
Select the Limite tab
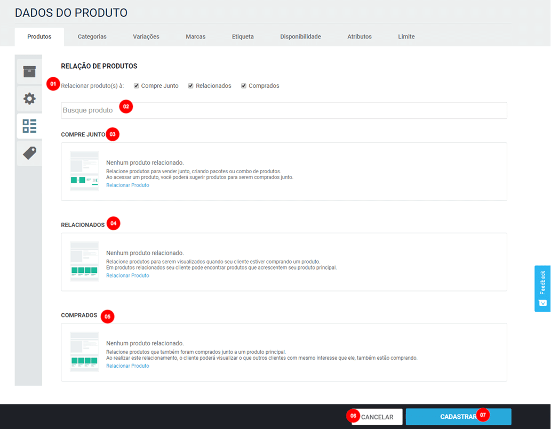(x=406, y=37)
